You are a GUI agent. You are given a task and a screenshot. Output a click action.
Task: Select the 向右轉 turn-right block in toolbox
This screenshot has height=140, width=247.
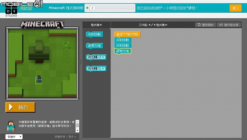pos(96,68)
